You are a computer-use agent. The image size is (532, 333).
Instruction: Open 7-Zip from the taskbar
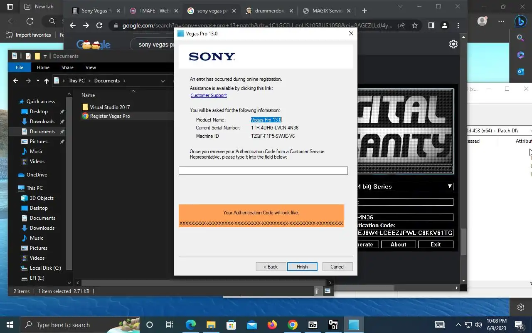pyautogui.click(x=313, y=325)
